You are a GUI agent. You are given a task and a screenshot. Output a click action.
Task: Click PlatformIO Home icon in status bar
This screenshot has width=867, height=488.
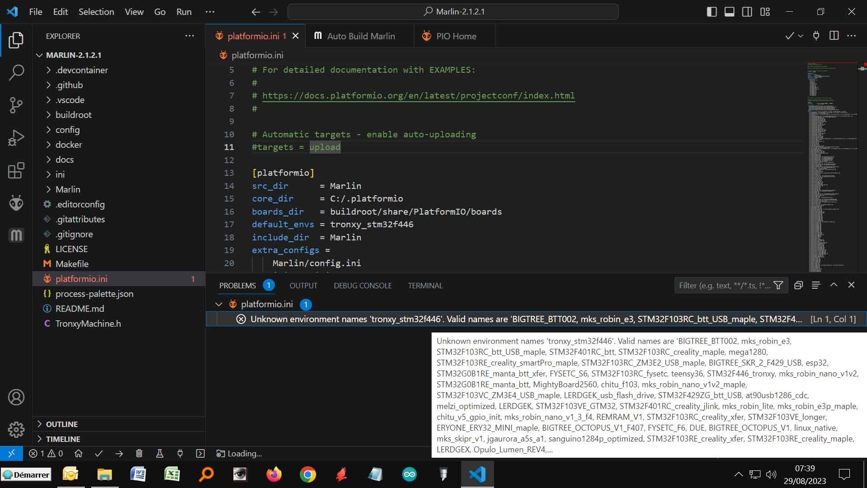pyautogui.click(x=79, y=453)
